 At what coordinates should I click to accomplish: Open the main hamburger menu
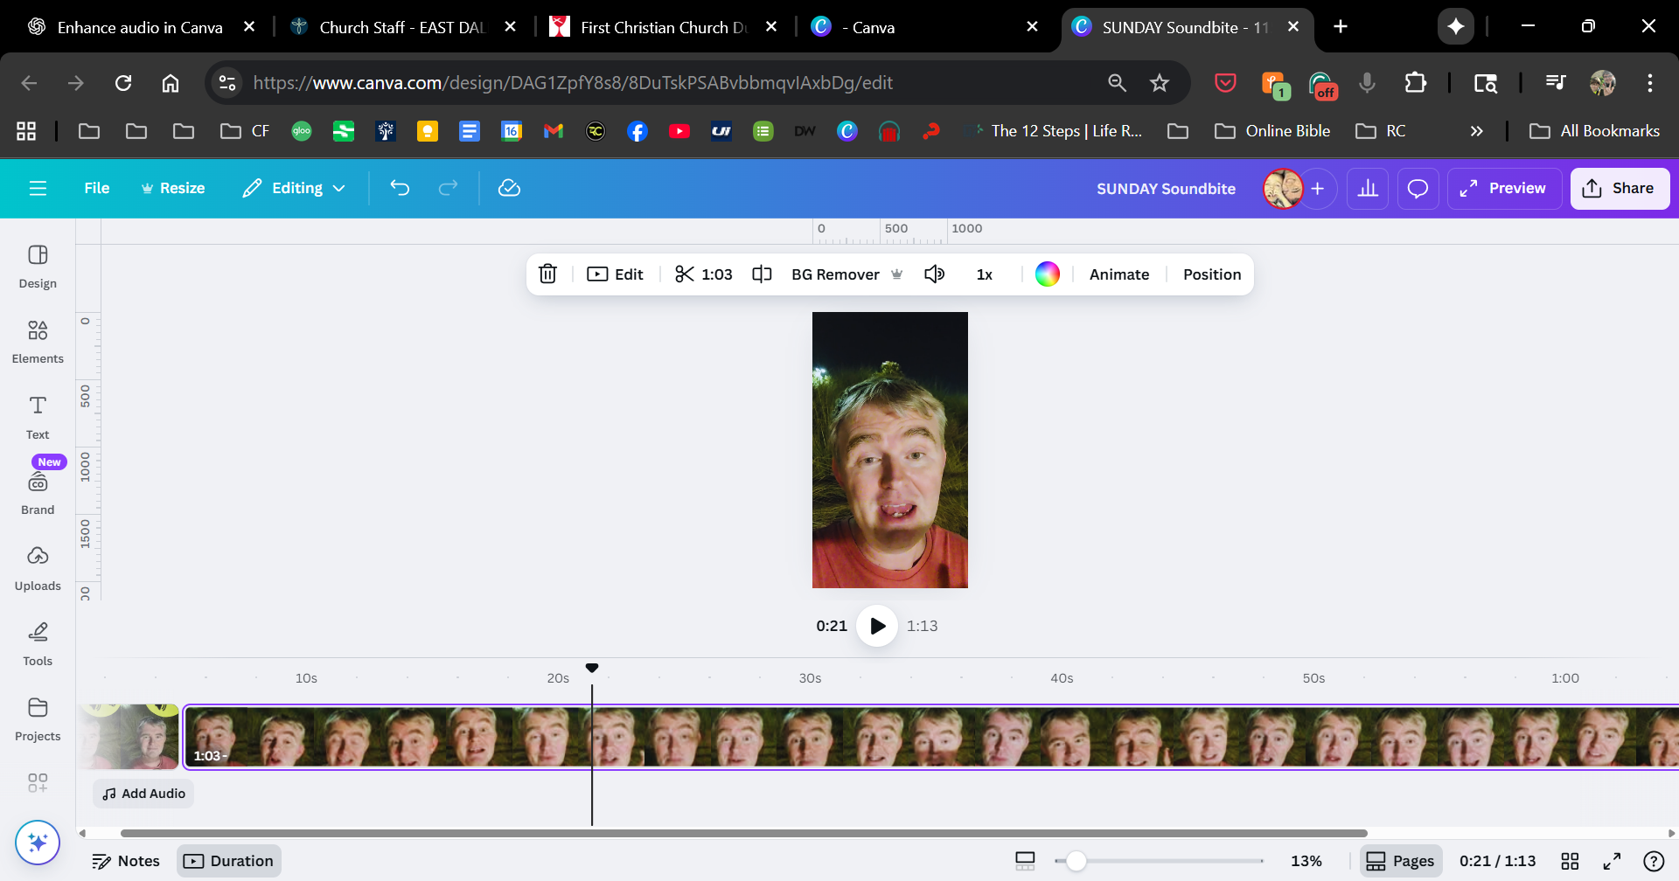click(38, 188)
